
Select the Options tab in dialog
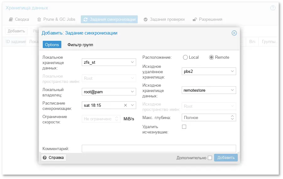click(52, 45)
